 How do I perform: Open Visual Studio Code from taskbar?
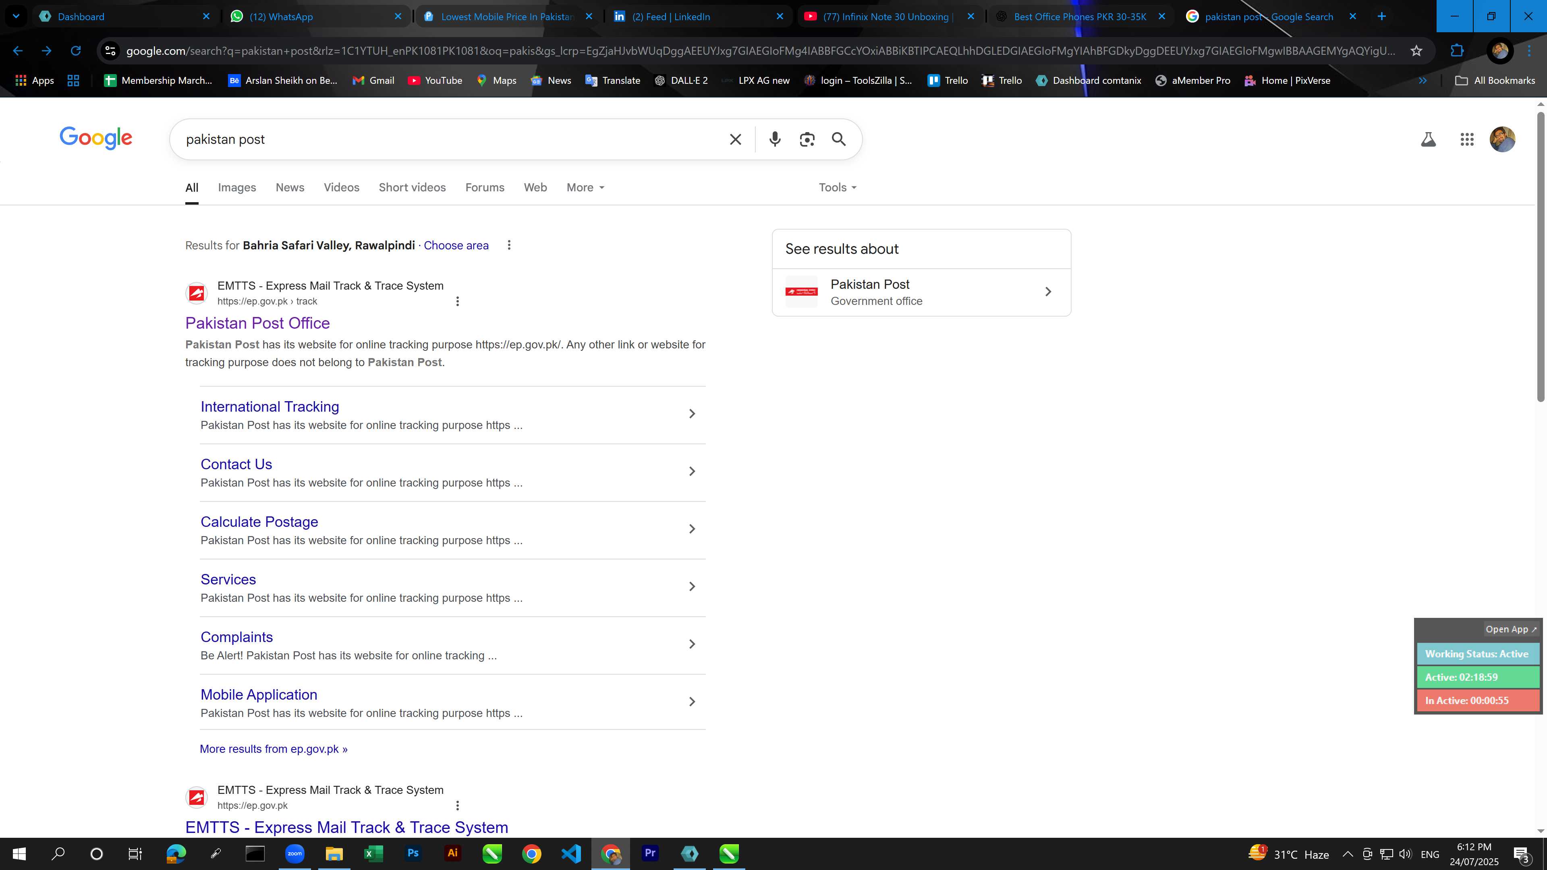click(x=571, y=854)
